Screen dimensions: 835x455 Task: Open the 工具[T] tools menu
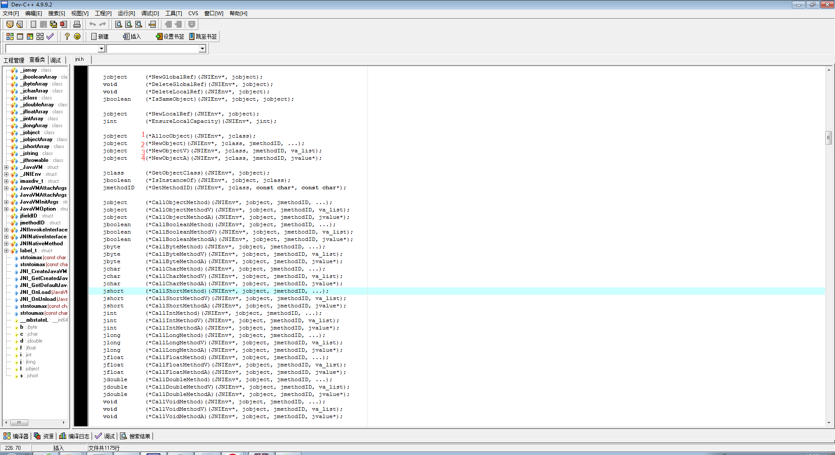(174, 13)
